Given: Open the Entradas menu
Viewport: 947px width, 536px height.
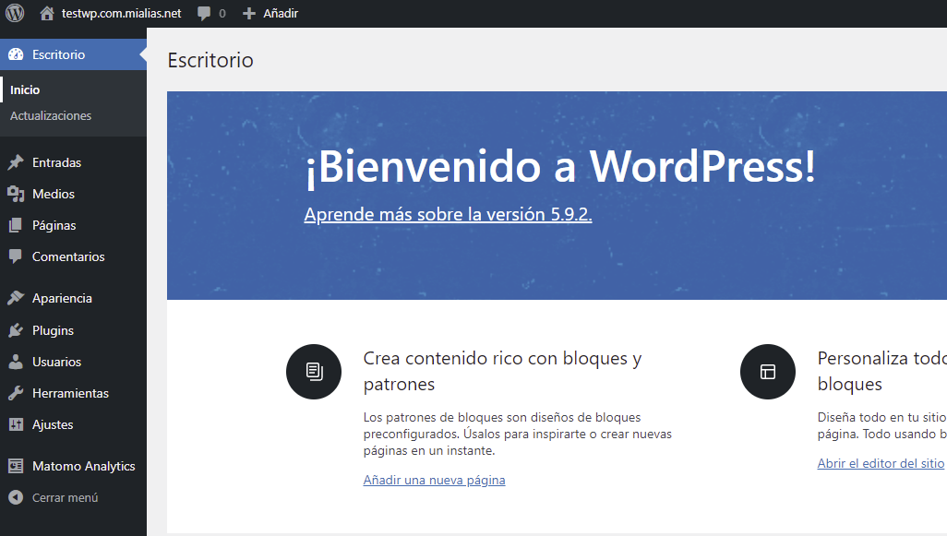Looking at the screenshot, I should tap(73, 162).
